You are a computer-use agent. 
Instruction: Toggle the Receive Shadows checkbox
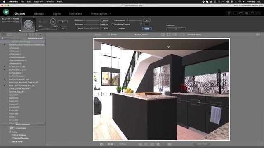click(12, 138)
